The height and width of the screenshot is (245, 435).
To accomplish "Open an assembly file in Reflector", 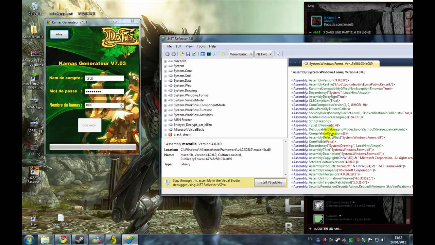I will click(182, 54).
